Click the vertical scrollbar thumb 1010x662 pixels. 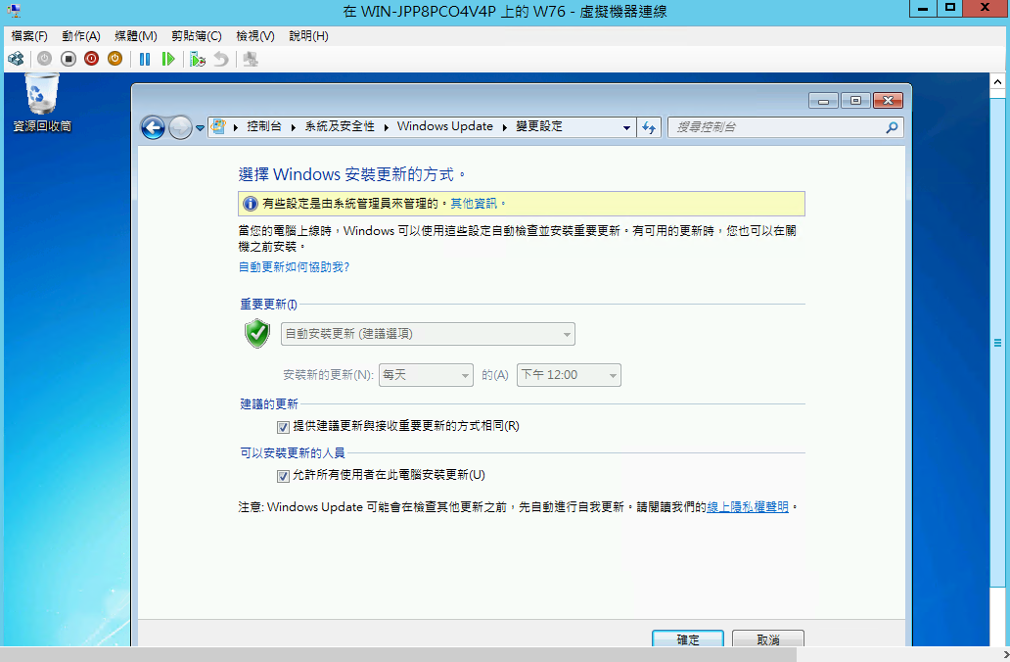tap(997, 343)
